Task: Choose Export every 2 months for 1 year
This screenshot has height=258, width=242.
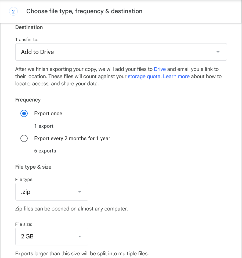Action: [x=24, y=138]
